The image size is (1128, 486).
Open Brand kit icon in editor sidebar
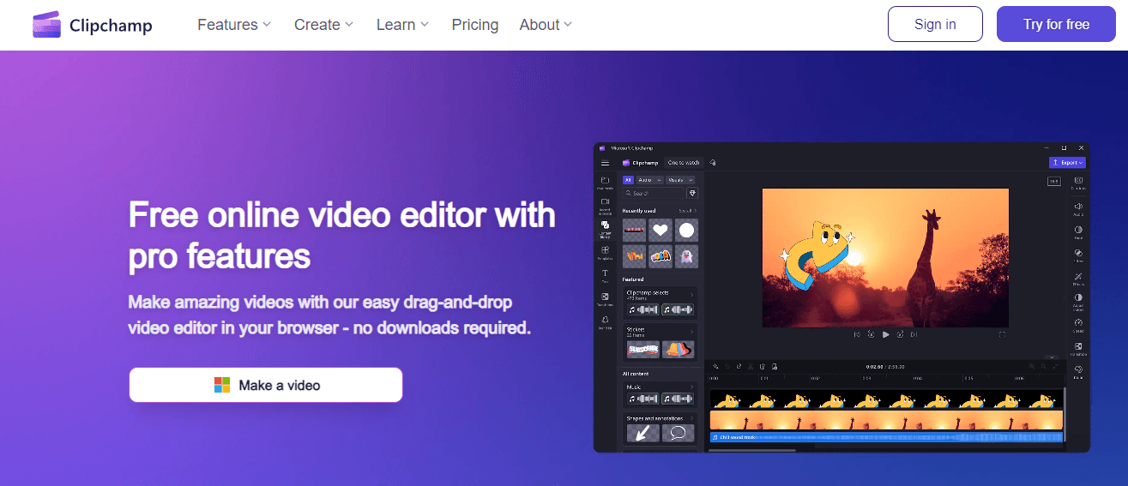[605, 323]
